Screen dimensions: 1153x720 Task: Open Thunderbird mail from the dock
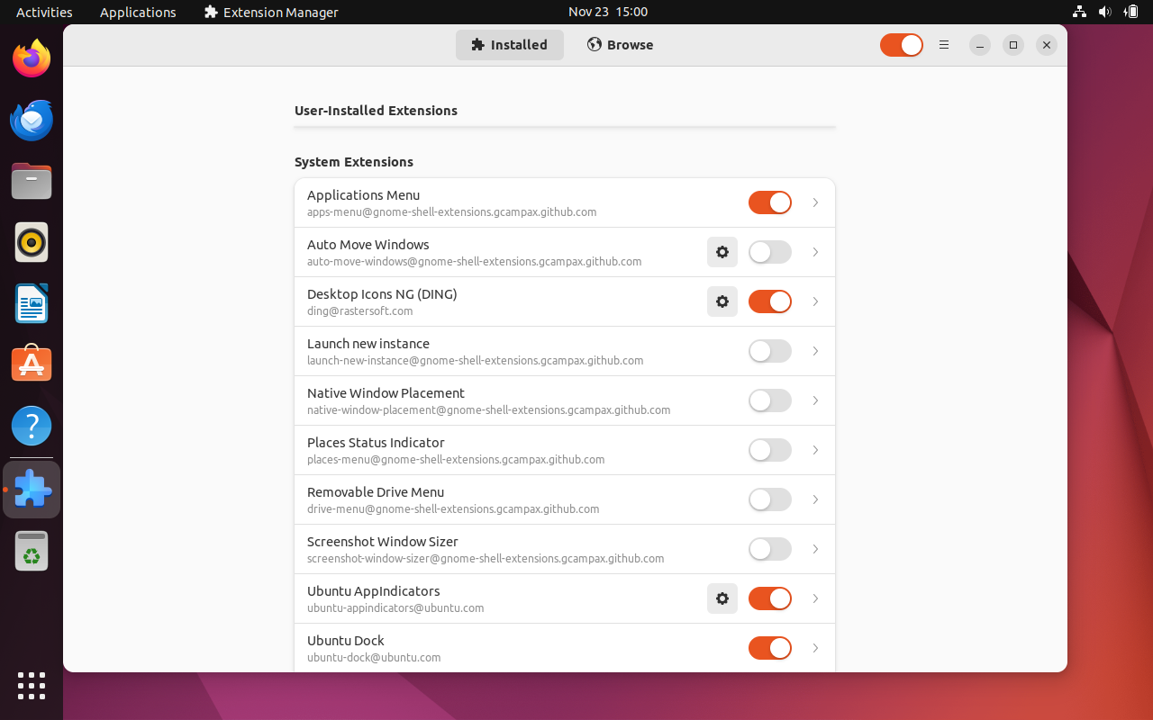[32, 121]
